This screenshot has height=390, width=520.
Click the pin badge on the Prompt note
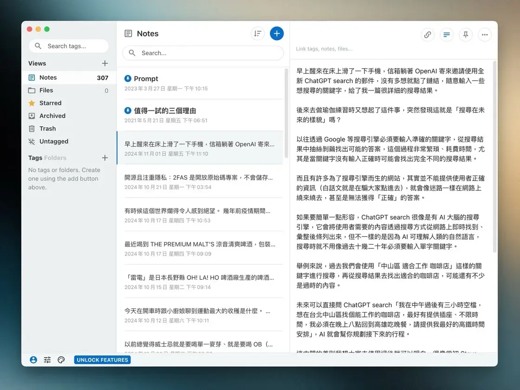point(128,78)
